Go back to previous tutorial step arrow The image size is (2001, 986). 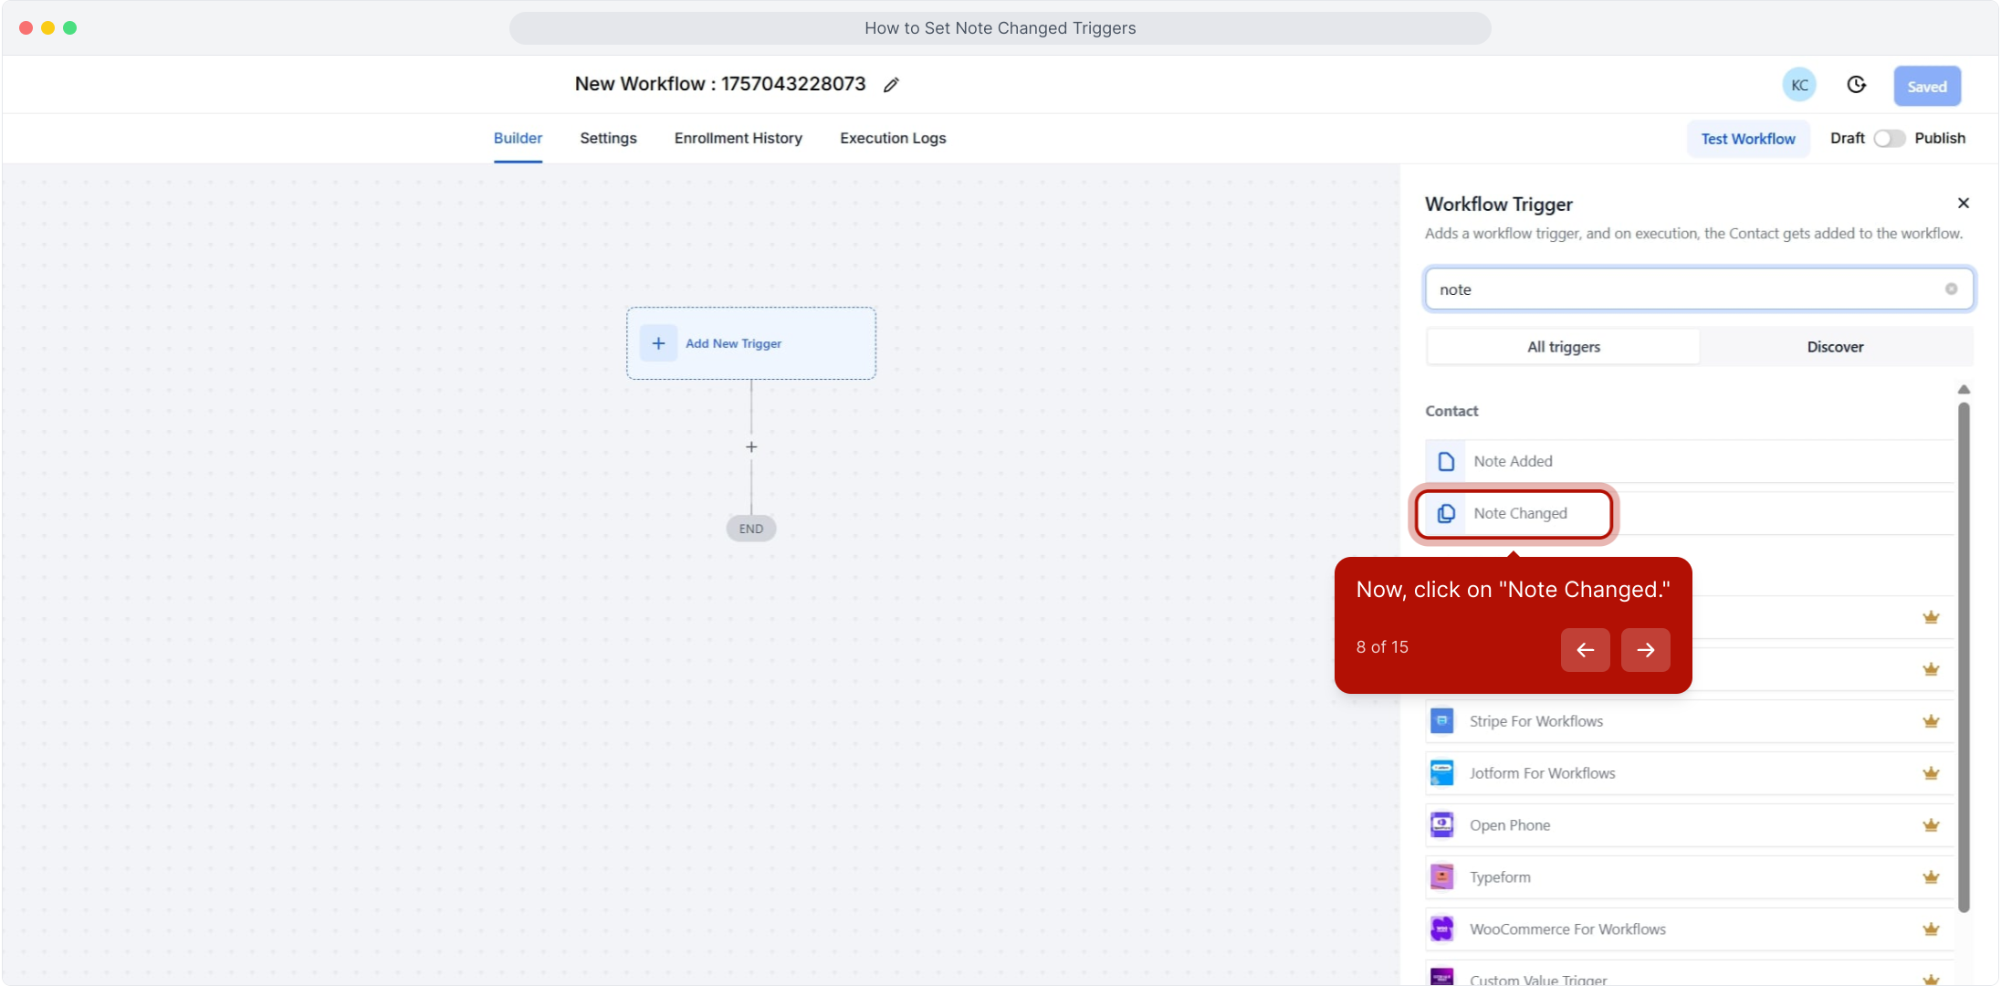(x=1585, y=649)
